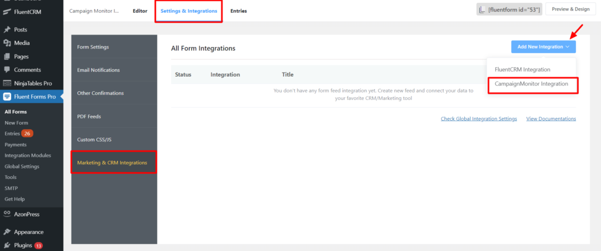Image resolution: width=601 pixels, height=251 pixels.
Task: Click Fluent Forms Pro menu label
Action: pos(35,97)
